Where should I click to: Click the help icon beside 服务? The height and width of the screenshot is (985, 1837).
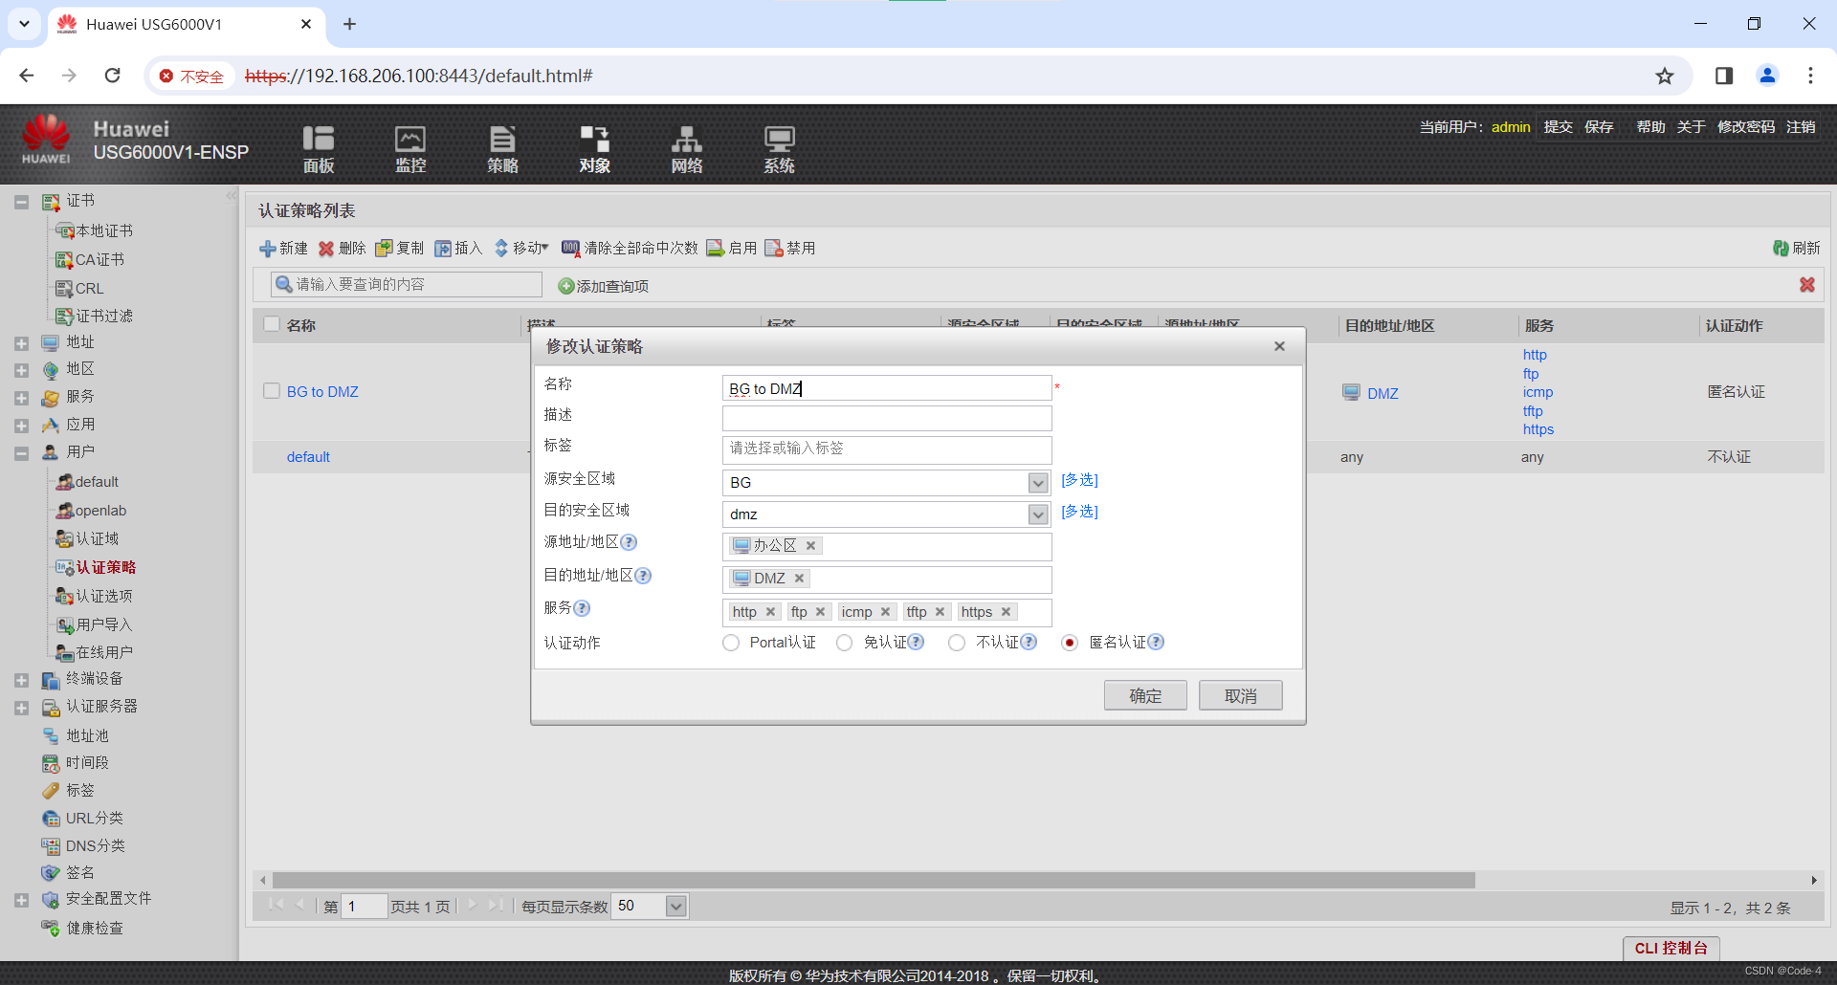click(582, 608)
